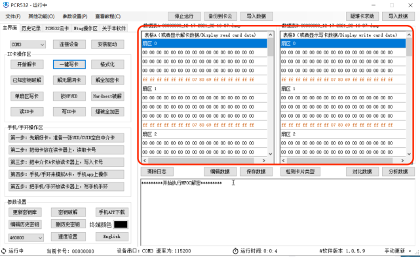The width and height of the screenshot is (420, 257).
Task: Click inside the log output text area
Action: [278, 213]
